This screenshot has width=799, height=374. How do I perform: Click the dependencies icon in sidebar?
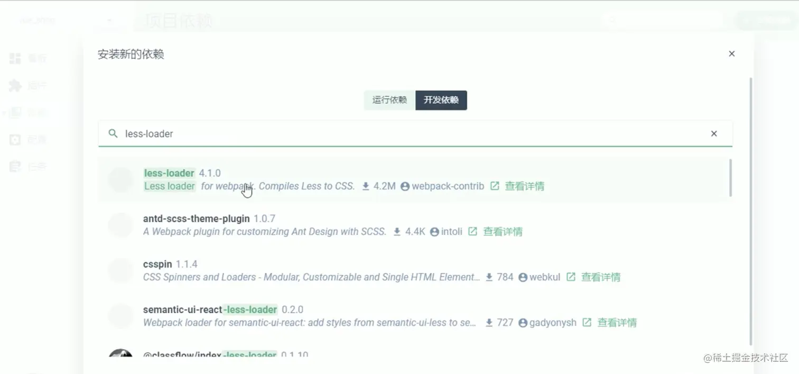[x=15, y=113]
